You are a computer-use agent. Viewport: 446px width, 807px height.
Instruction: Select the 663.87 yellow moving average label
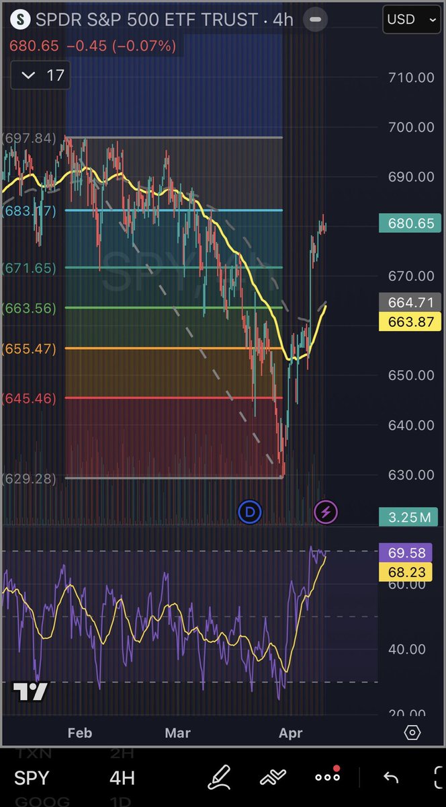click(410, 321)
